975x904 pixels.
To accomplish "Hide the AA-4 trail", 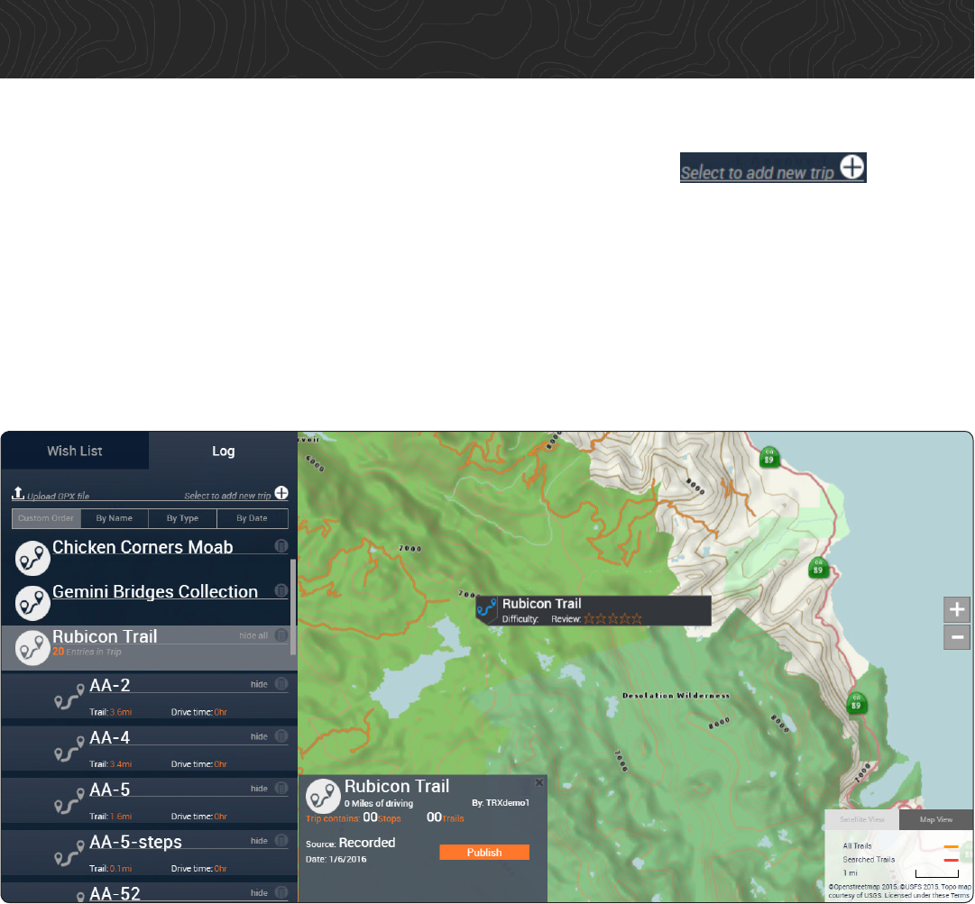I will point(259,736).
